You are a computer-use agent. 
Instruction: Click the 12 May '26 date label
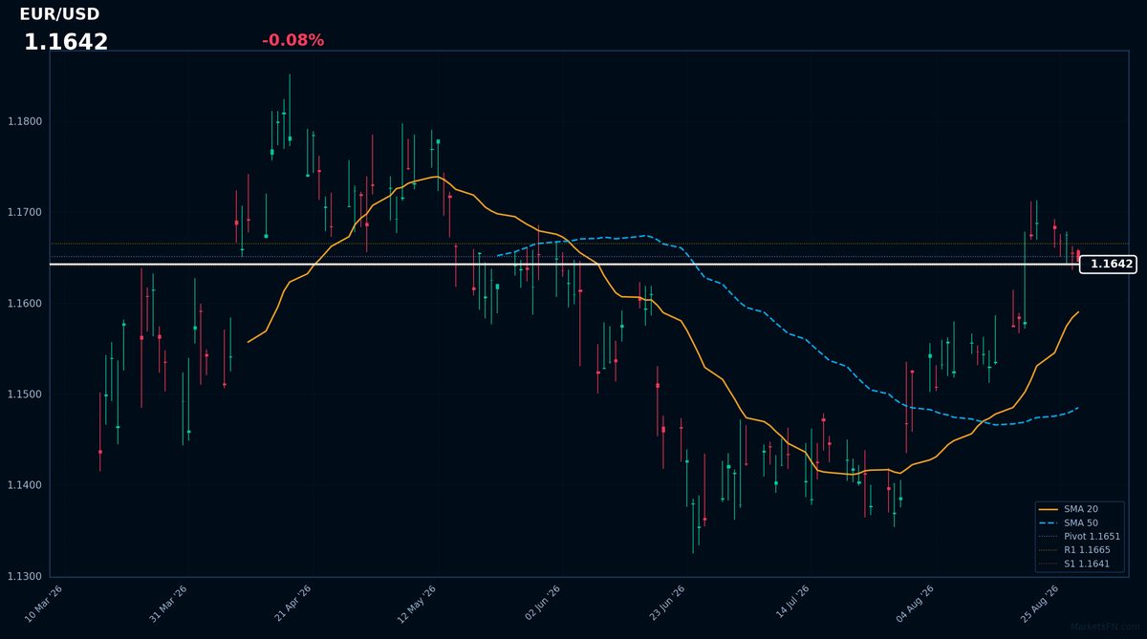tap(417, 604)
